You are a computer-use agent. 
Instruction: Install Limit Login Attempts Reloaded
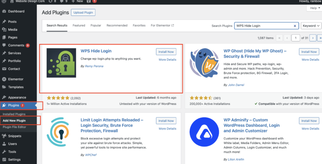tap(166, 121)
